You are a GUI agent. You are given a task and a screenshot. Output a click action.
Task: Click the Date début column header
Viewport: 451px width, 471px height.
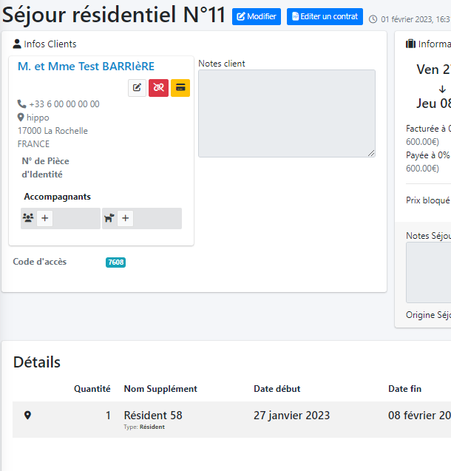coord(277,389)
